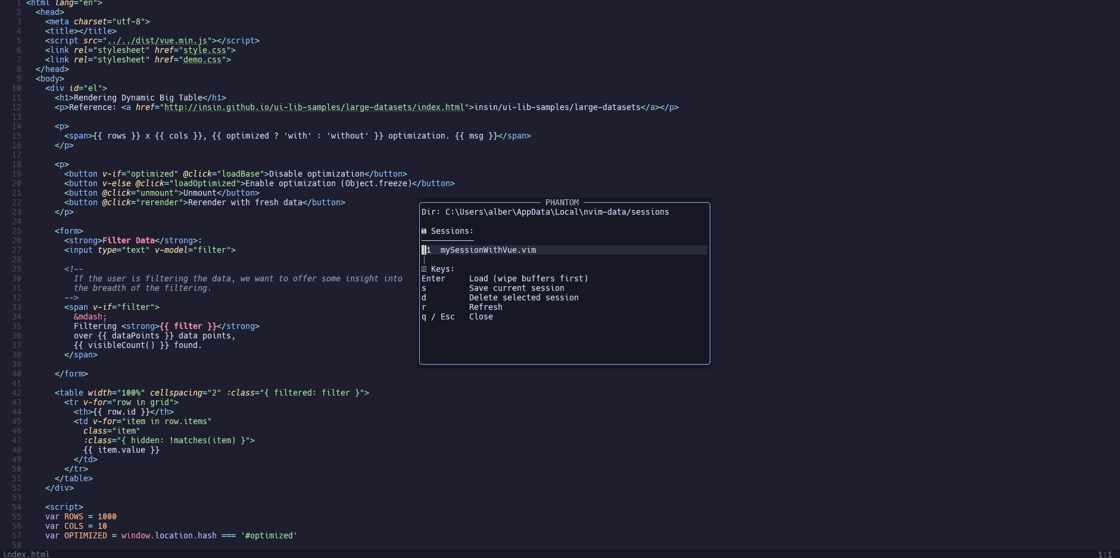Click the '#optimized' string literal
This screenshot has height=558, width=1120.
point(271,536)
